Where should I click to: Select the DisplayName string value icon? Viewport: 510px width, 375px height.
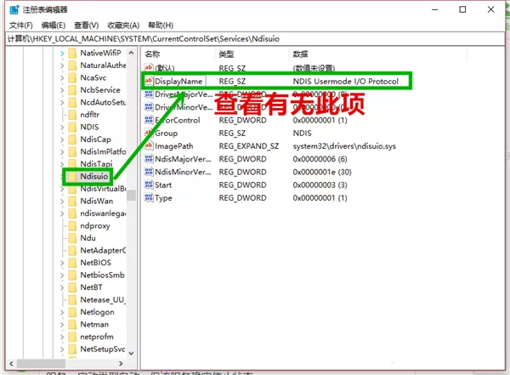click(x=148, y=81)
